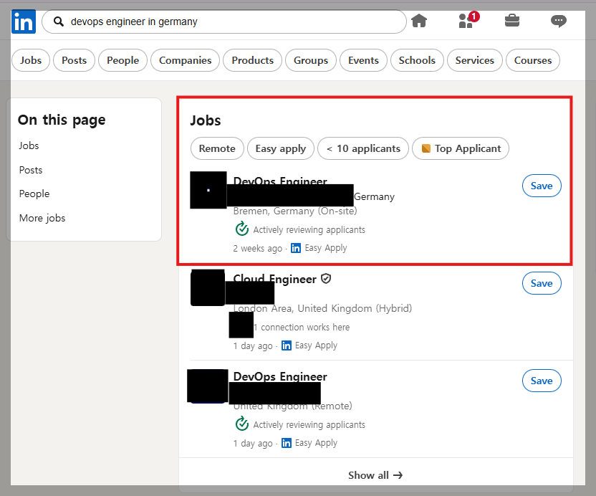Open the Messaging chat bubble icon
596x496 pixels.
pos(558,21)
